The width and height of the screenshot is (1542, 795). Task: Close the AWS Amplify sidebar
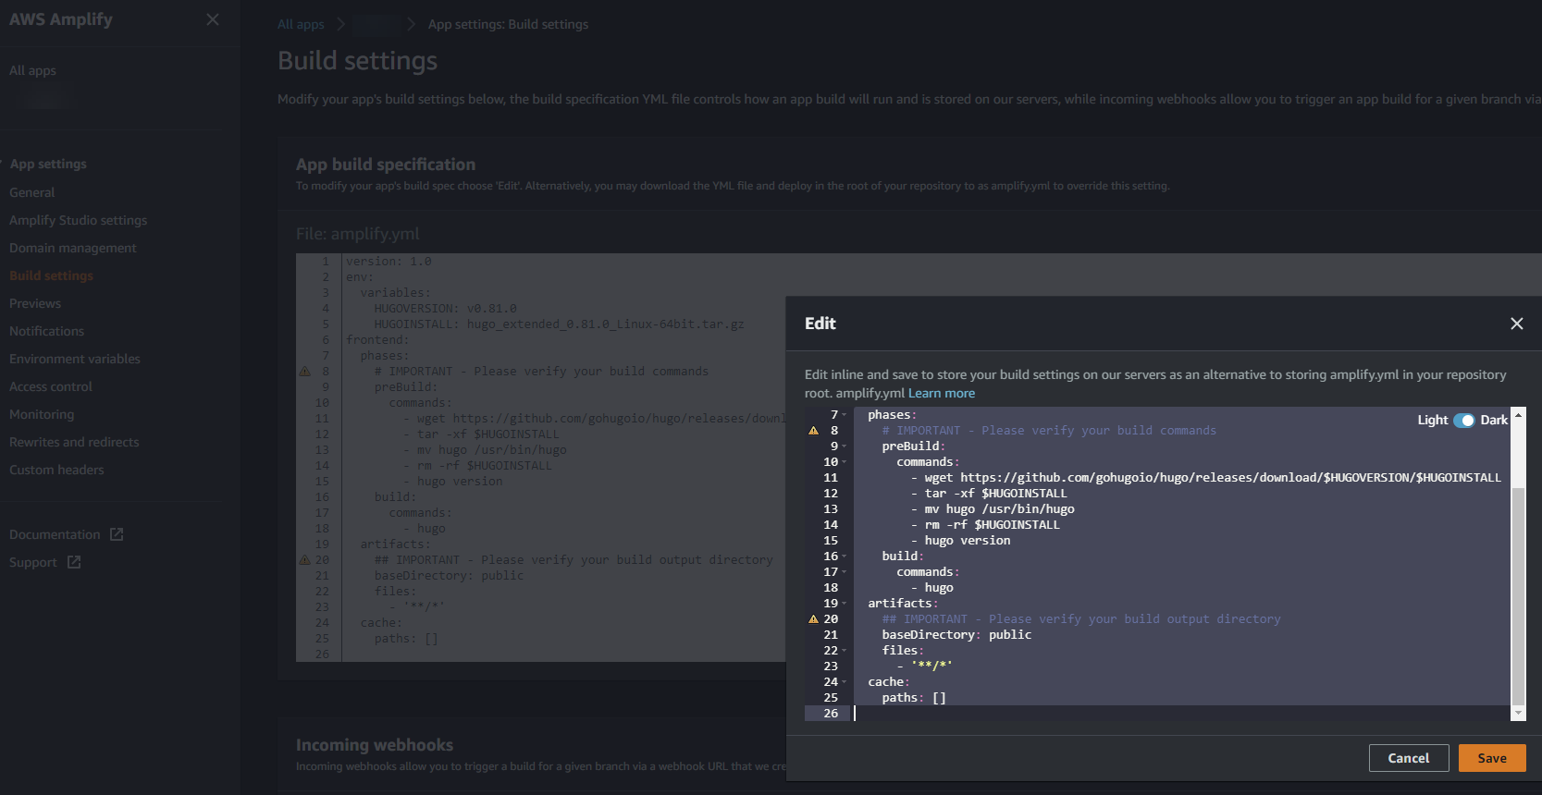(x=213, y=19)
